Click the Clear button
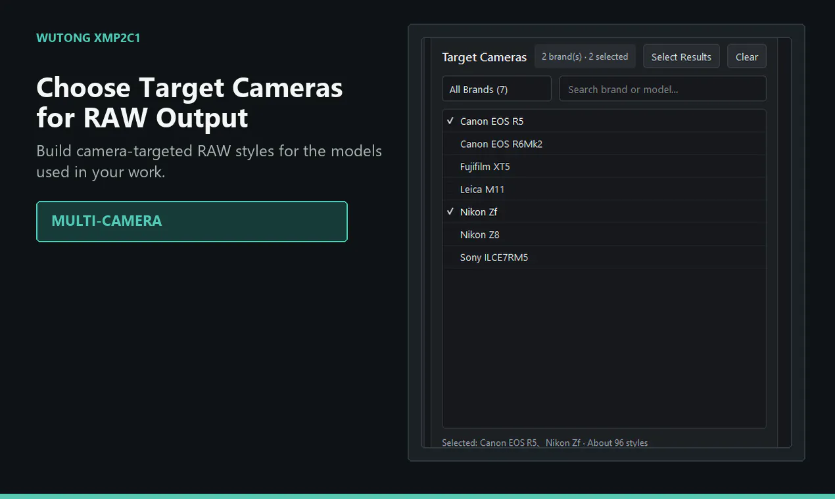Image resolution: width=835 pixels, height=499 pixels. (x=747, y=56)
